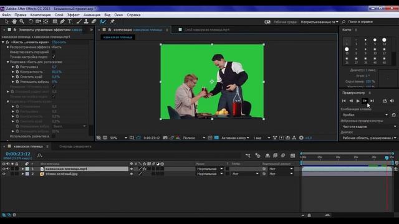Select the Clone Stamp tool
The width and height of the screenshot is (399, 224).
[86, 22]
